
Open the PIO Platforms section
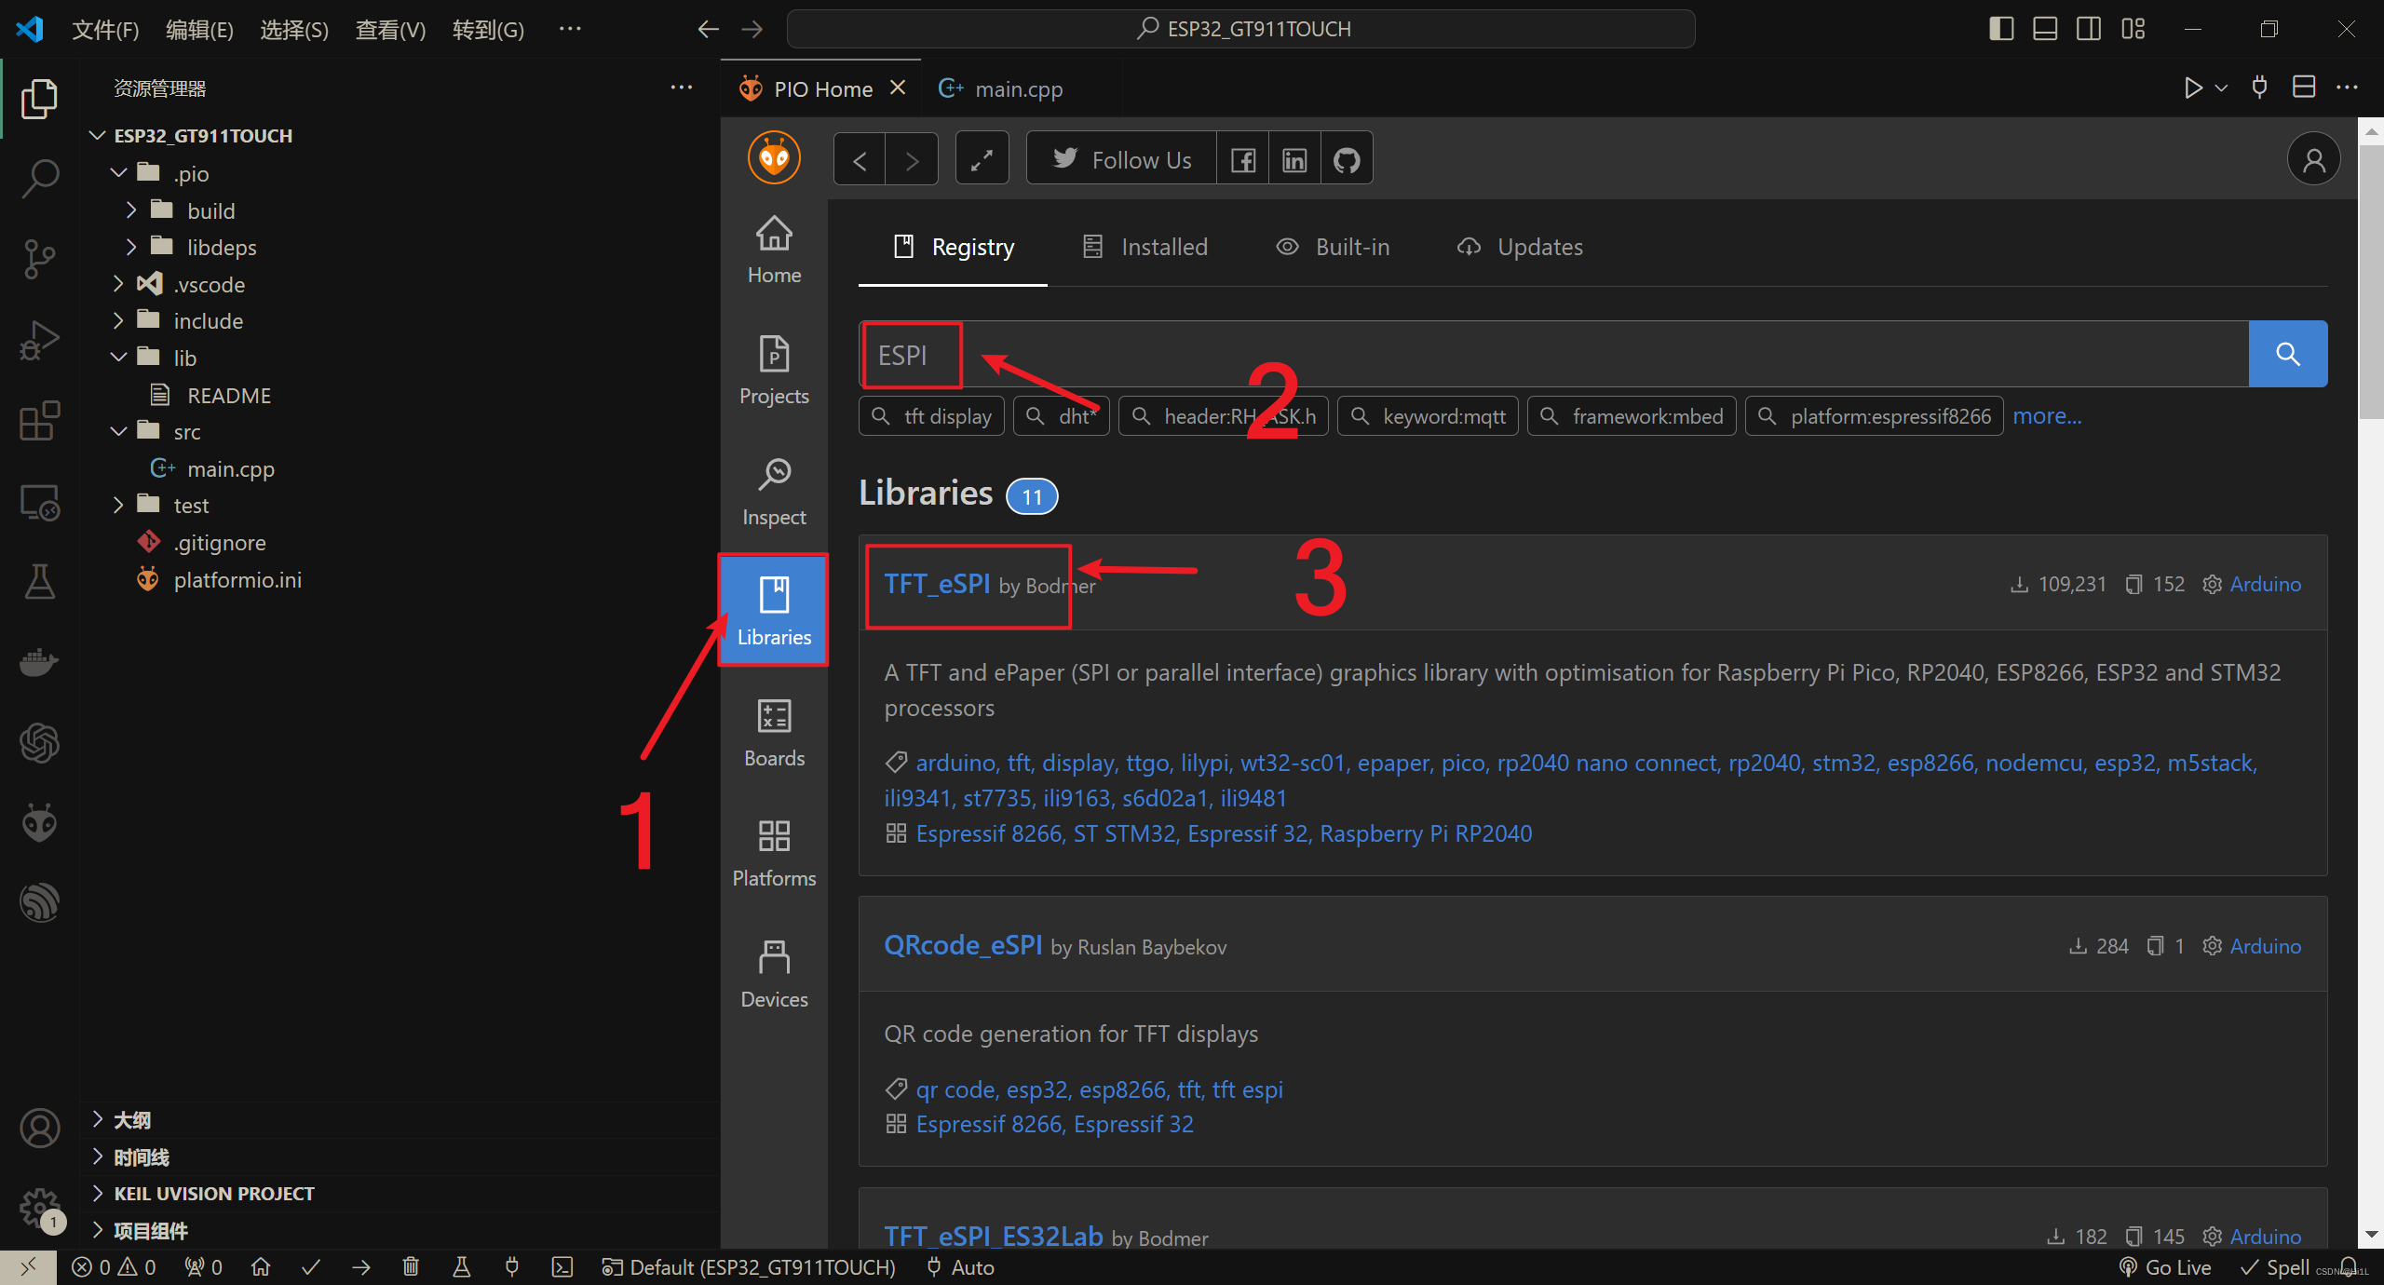[x=774, y=853]
